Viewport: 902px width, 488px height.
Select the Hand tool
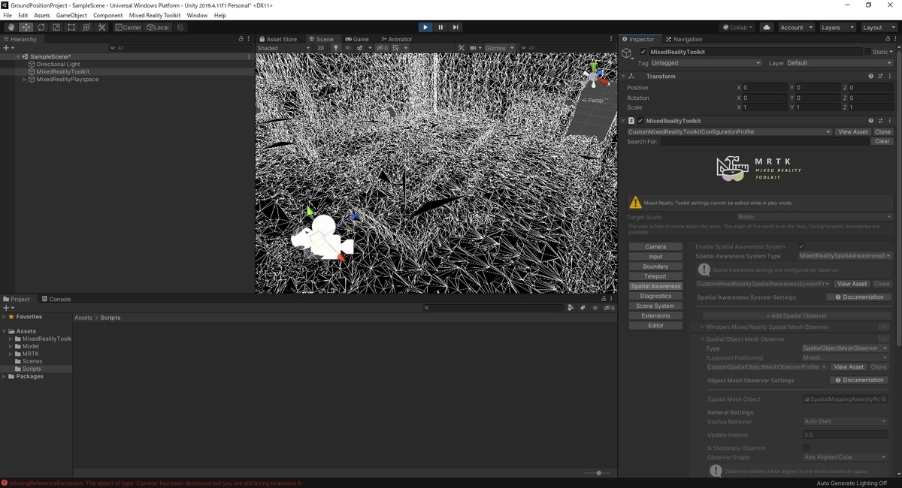[11, 27]
